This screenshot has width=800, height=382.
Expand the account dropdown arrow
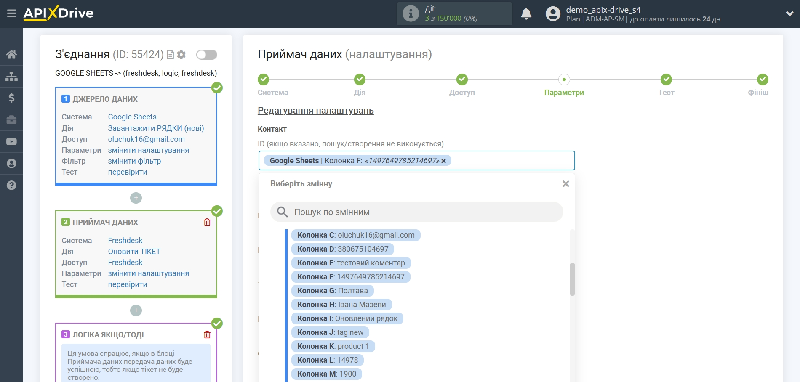(789, 13)
